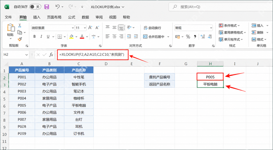Open the file name XLOOKUP示例.xlsx dropdown
Image resolution: width=273 pixels, height=150 pixels.
pyautogui.click(x=123, y=7)
